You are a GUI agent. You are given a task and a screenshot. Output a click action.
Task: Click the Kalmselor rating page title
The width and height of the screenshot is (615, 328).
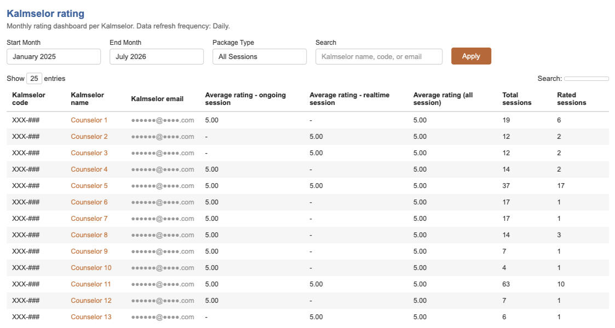click(45, 14)
